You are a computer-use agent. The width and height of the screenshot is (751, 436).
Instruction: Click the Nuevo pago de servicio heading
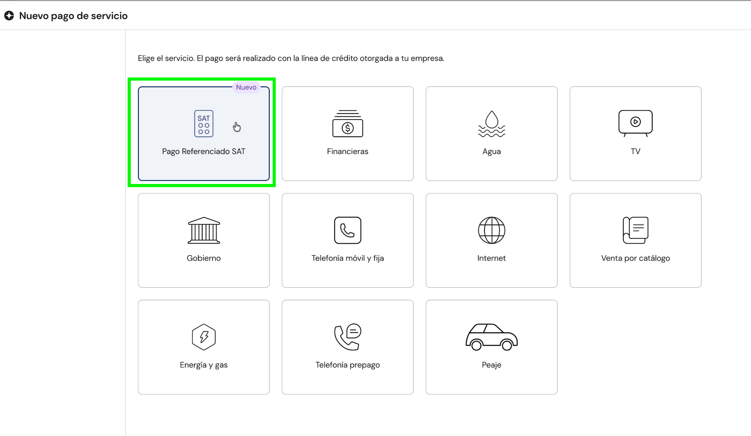pos(73,16)
